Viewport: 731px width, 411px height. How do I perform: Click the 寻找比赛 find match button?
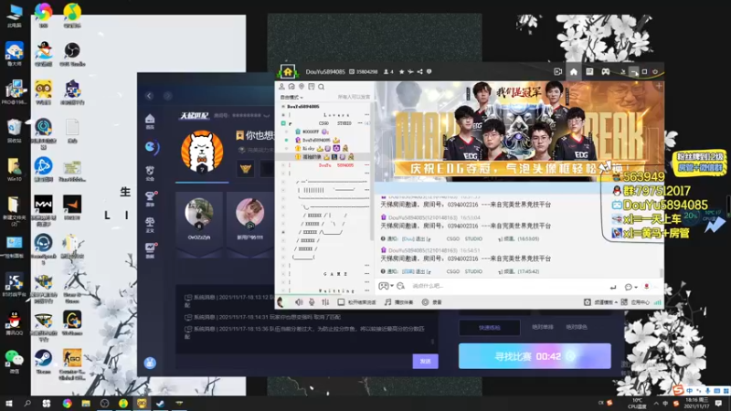point(535,356)
